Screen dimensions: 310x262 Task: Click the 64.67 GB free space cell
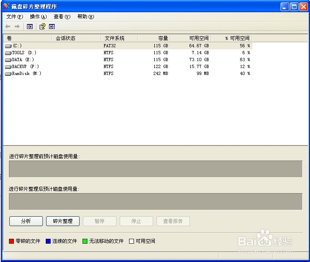(199, 46)
